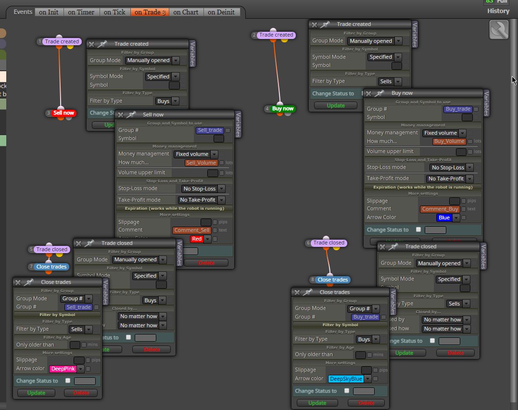Enable Change Status to checkbox in Buy now
The height and width of the screenshot is (410, 518).
click(x=418, y=230)
